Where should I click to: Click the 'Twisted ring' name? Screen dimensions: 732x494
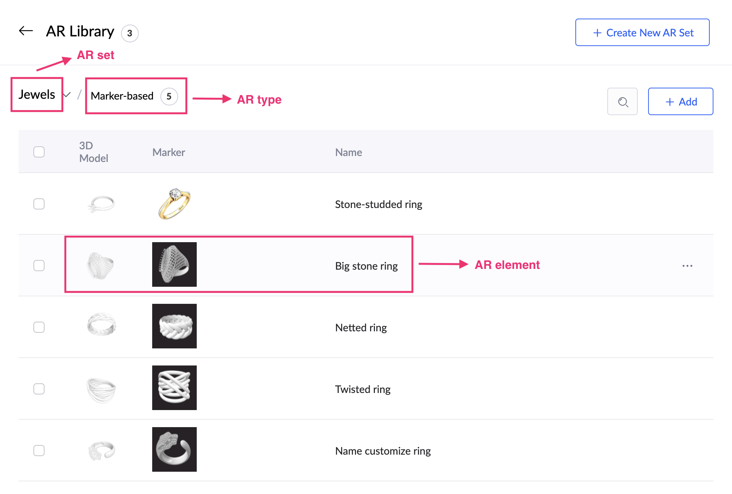(363, 389)
